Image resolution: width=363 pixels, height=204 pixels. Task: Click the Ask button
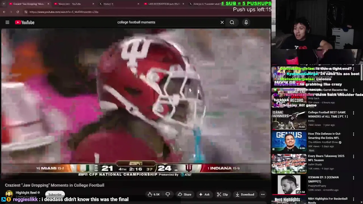click(x=204, y=194)
